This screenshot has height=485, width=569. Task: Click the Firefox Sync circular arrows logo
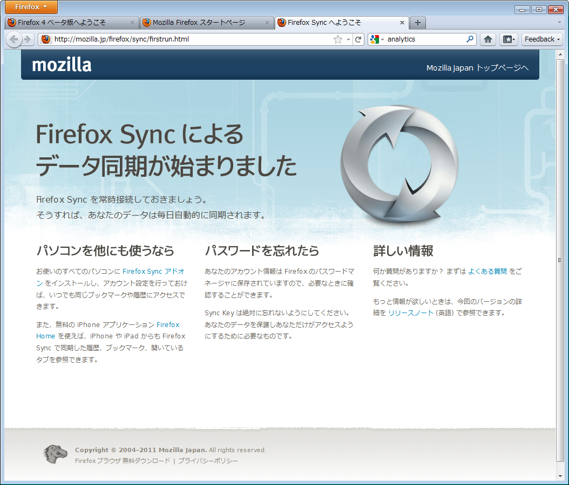[399, 164]
